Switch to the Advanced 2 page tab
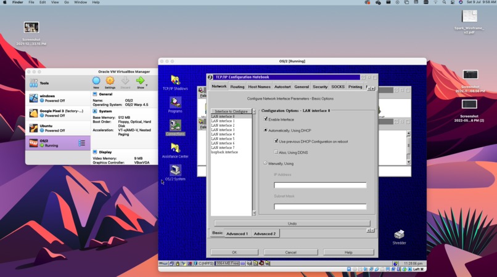Image resolution: width=497 pixels, height=277 pixels. (265, 234)
